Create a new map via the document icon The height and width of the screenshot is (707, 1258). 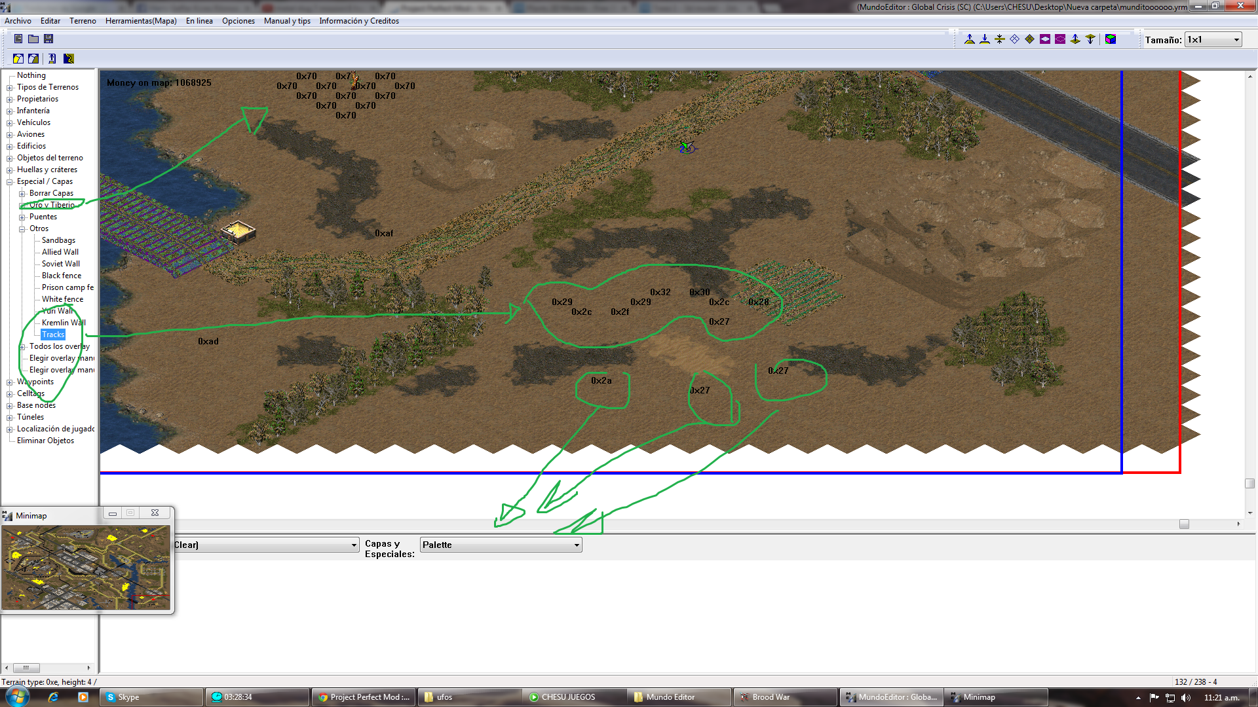click(18, 39)
